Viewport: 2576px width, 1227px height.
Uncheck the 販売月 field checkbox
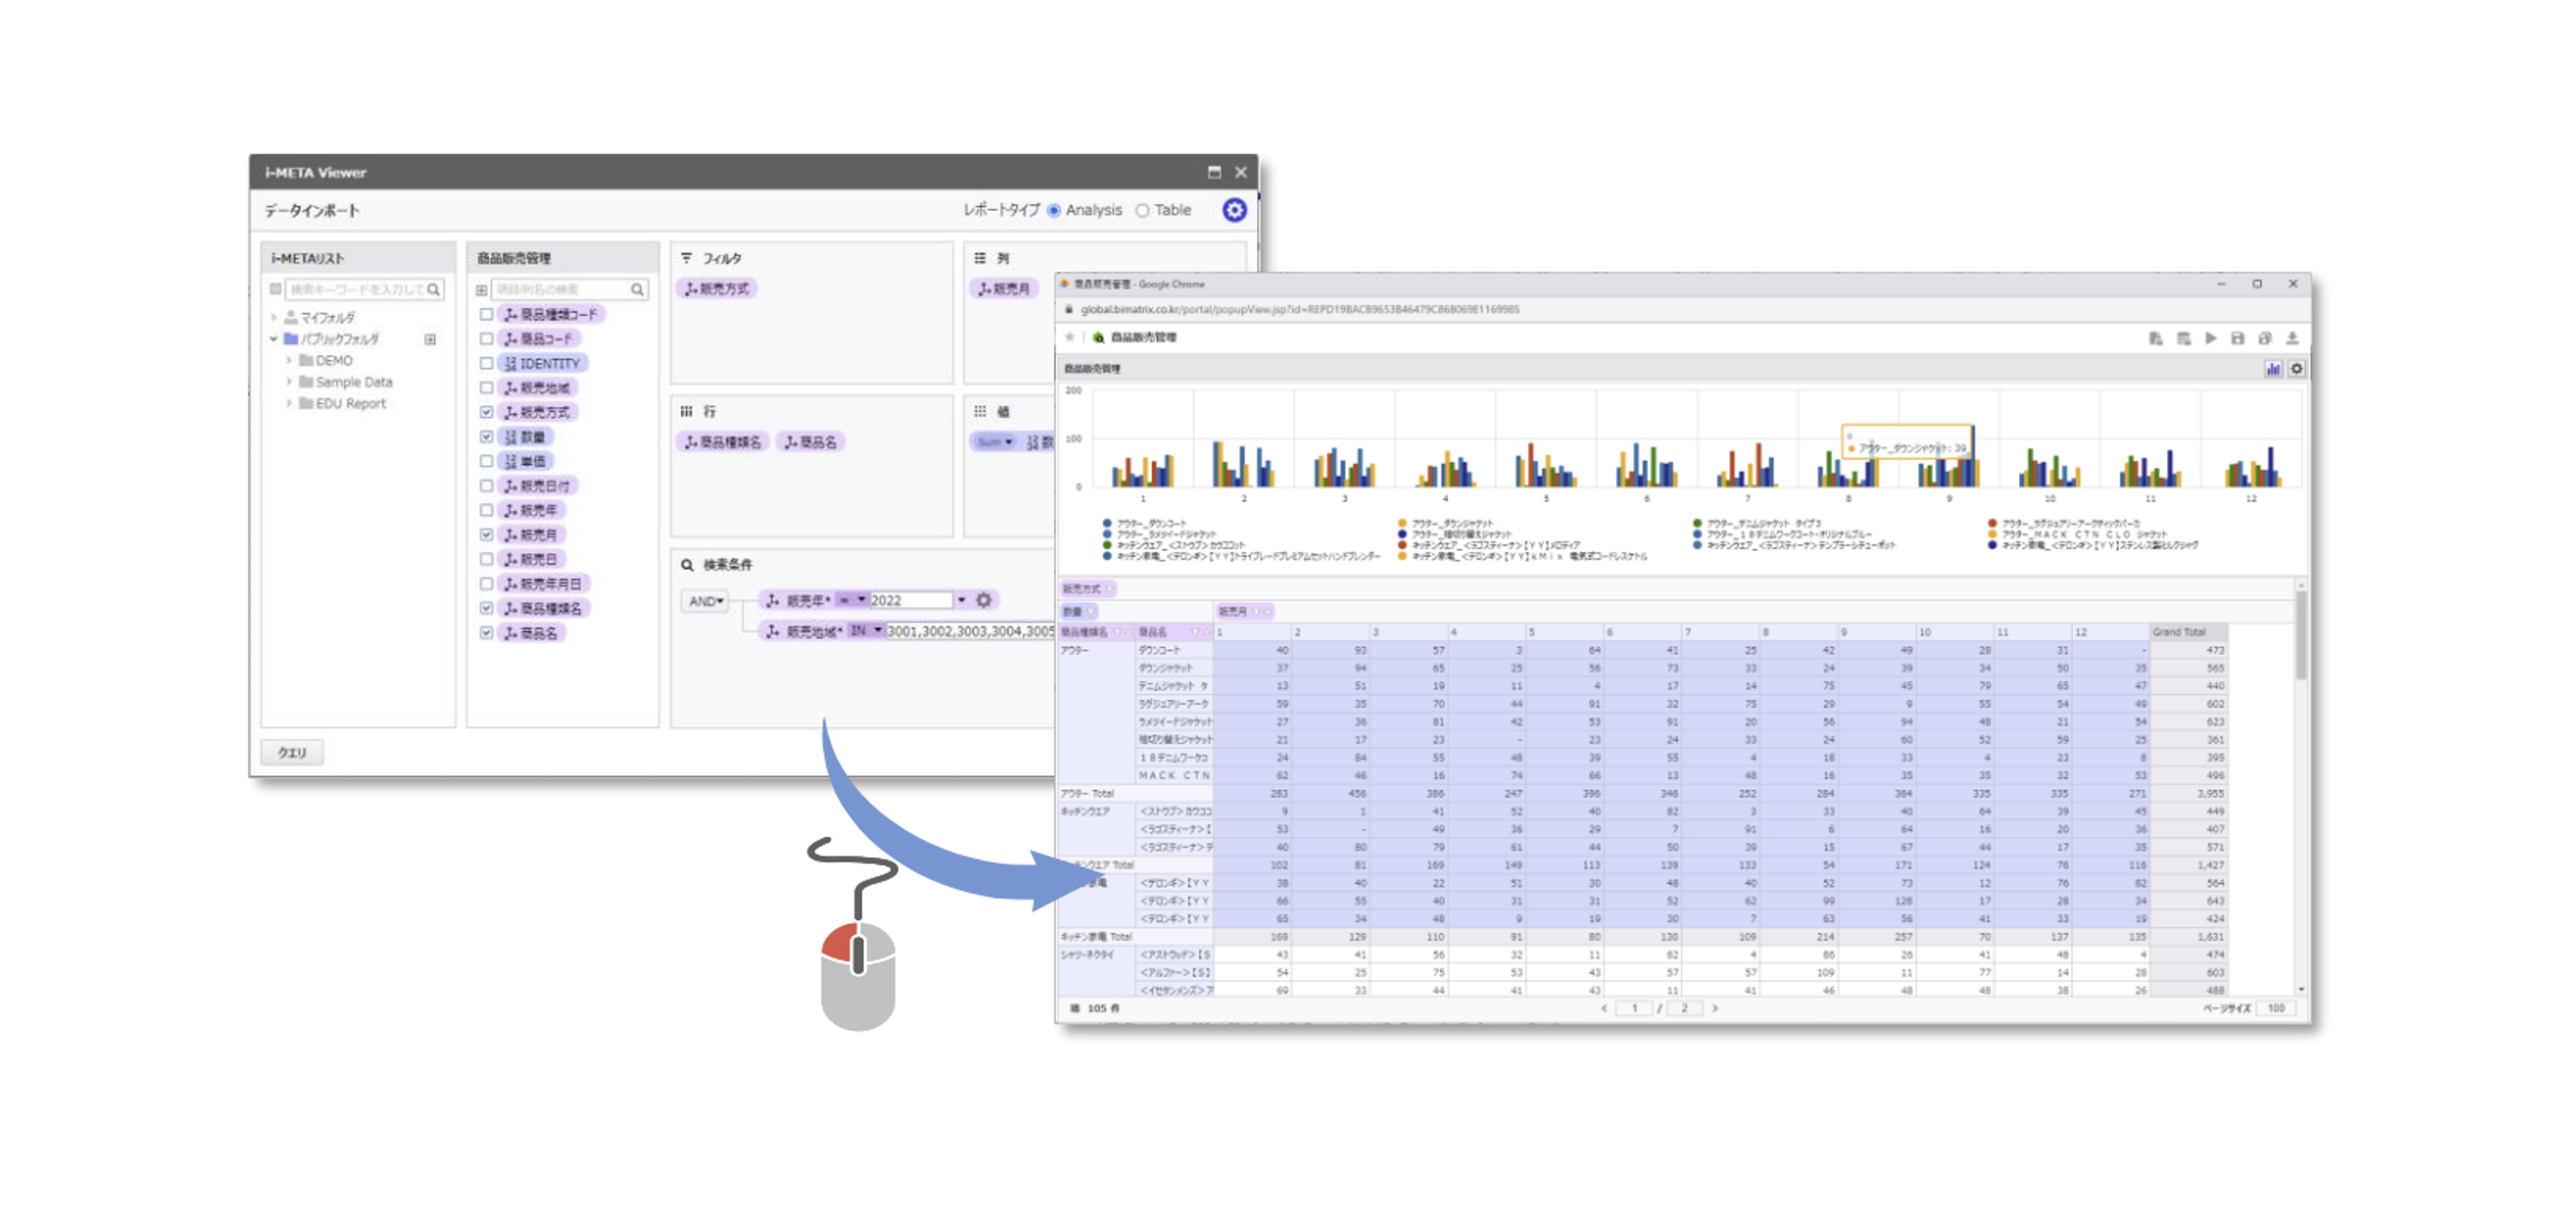(486, 535)
